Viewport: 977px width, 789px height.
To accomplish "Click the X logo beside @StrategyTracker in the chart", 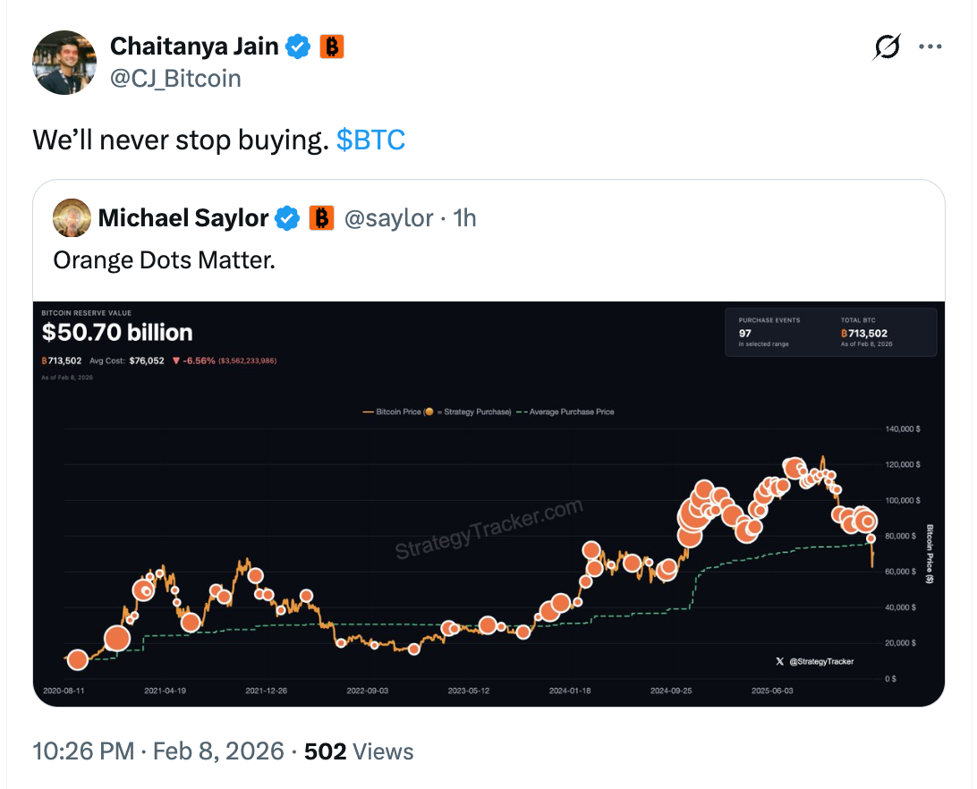I will (780, 661).
